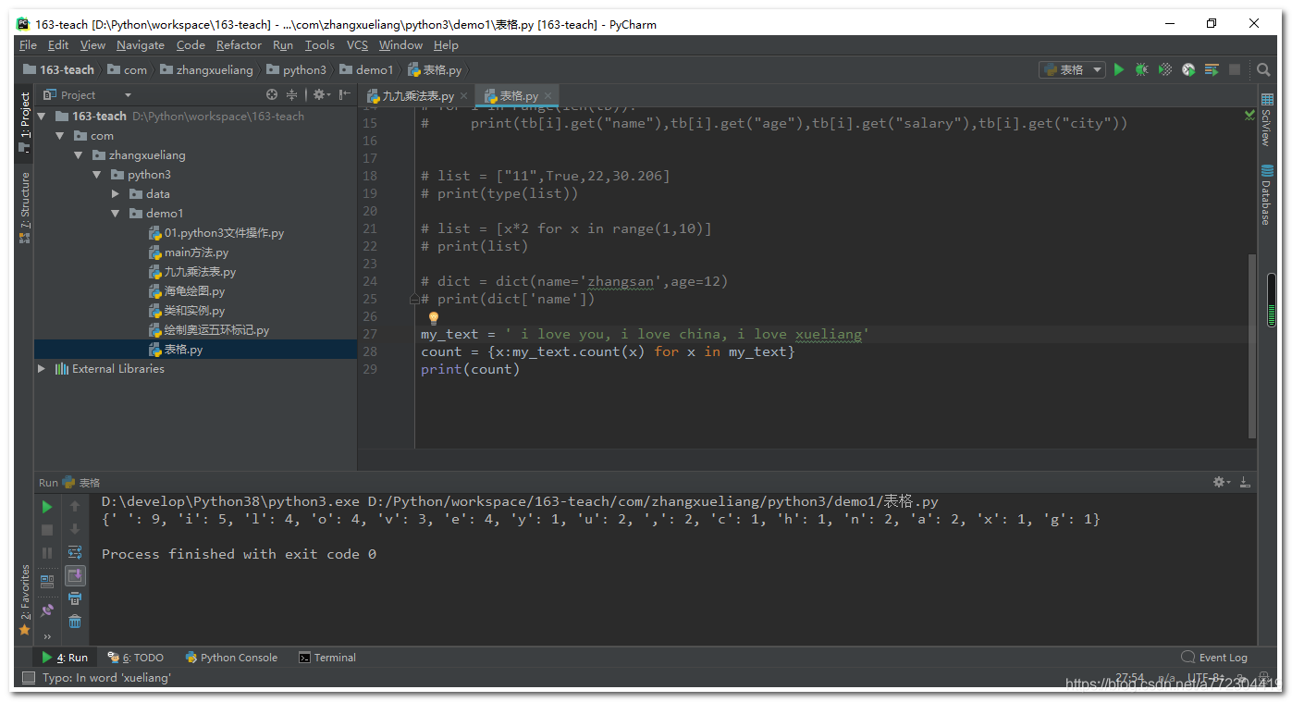
Task: Launch the profiler run icon
Action: click(1188, 69)
